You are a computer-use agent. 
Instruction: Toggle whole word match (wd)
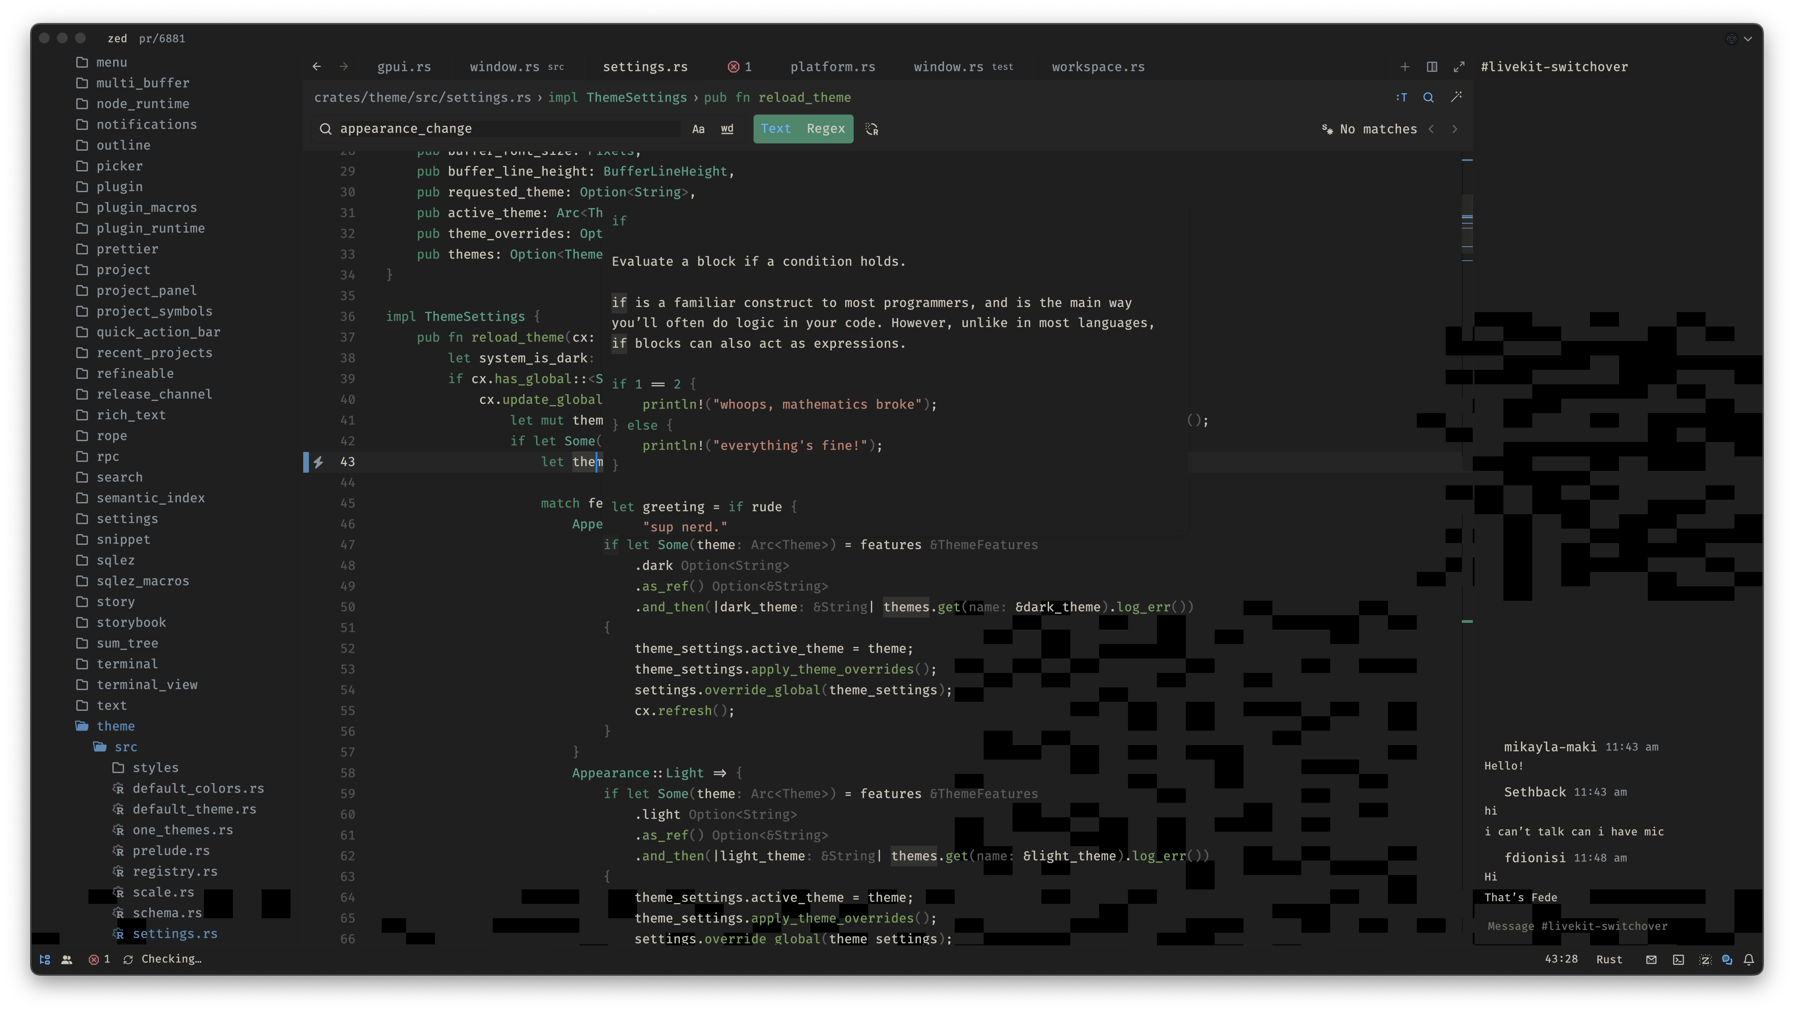pos(727,129)
